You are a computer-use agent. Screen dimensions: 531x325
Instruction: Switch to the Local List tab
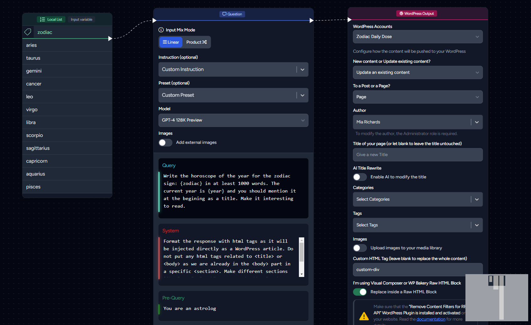coord(51,19)
